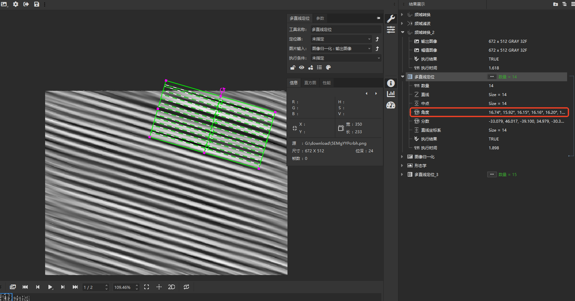Toggle the 2D view mode button
The image size is (575, 301).
[171, 287]
